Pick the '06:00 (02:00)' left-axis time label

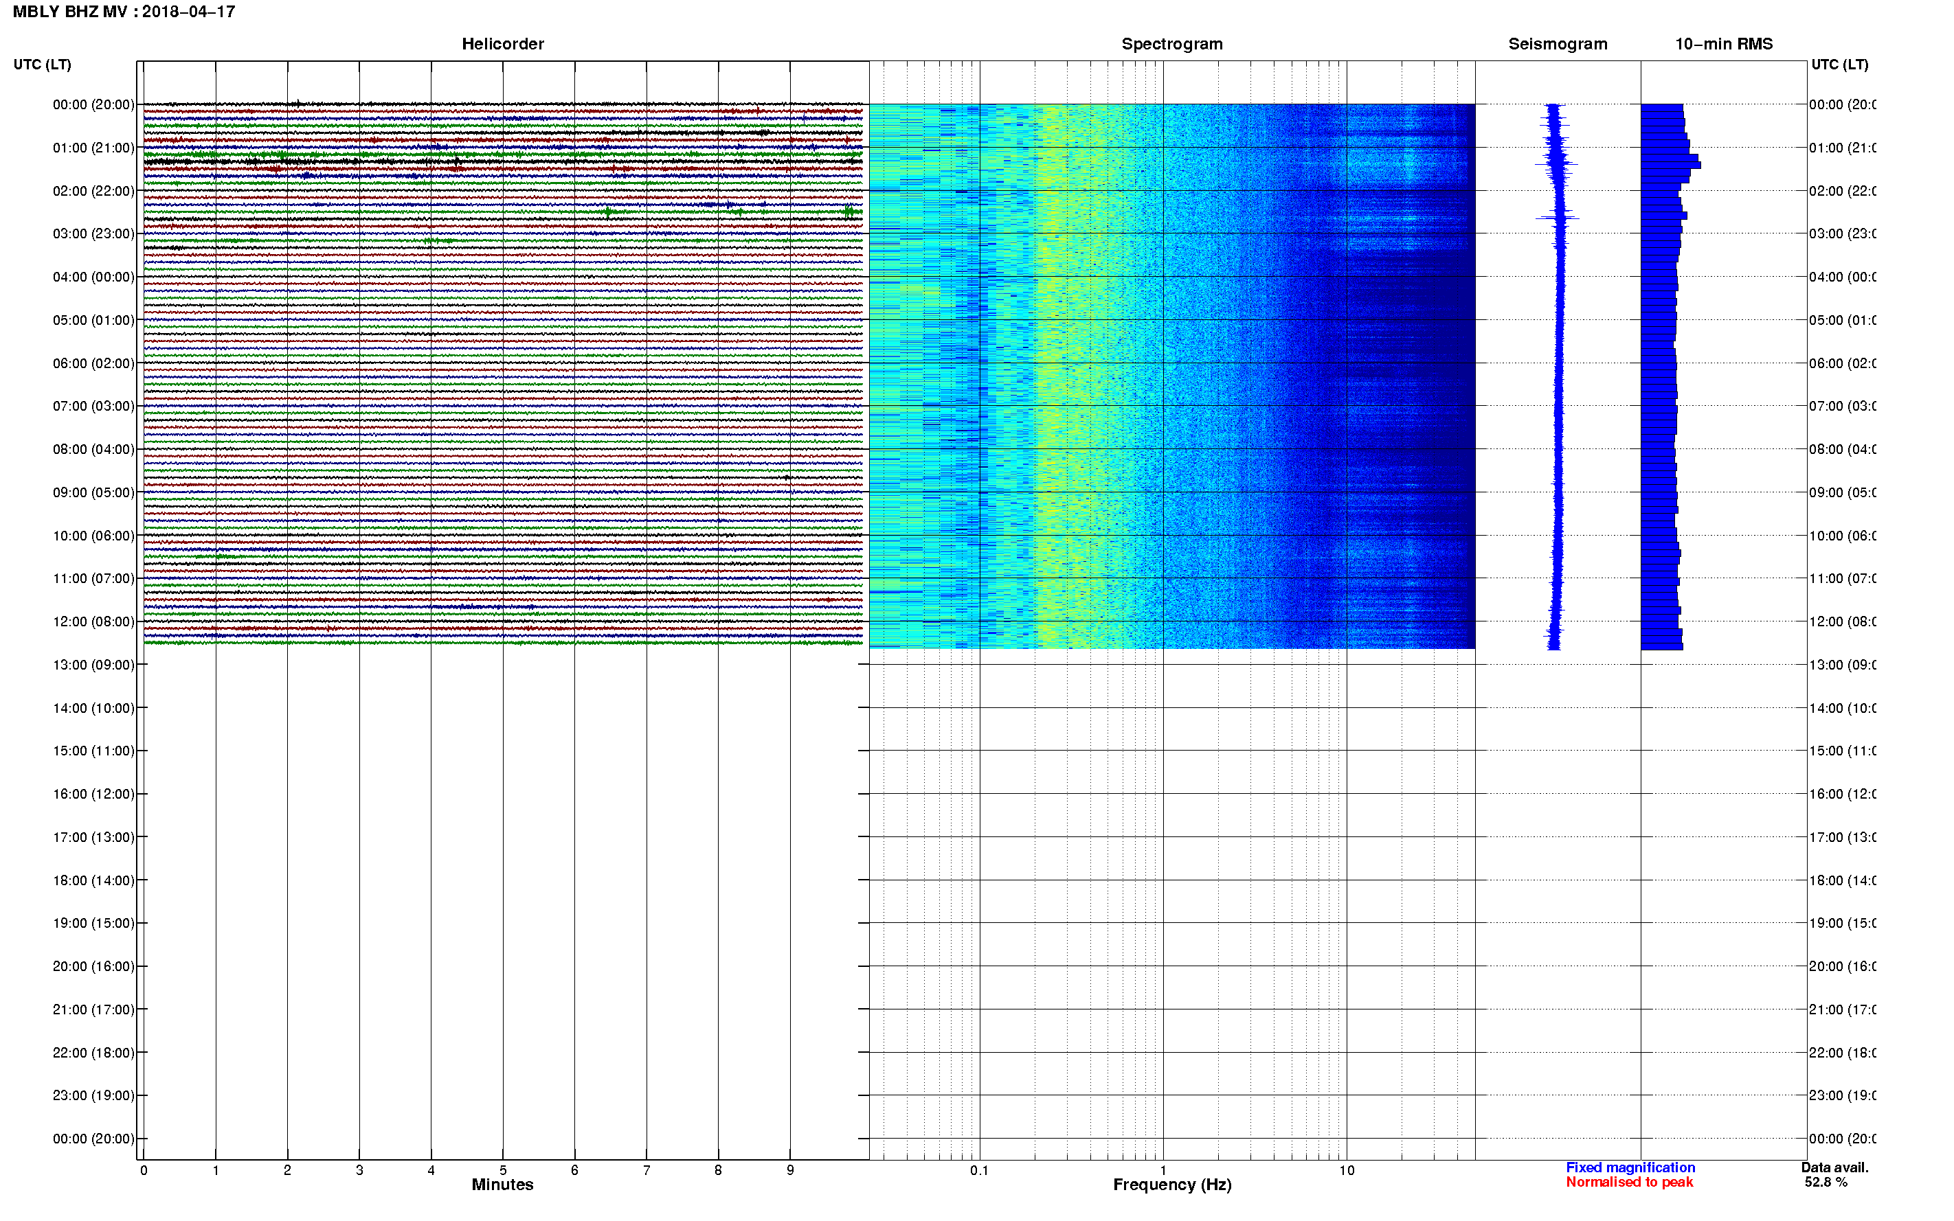coord(93,363)
